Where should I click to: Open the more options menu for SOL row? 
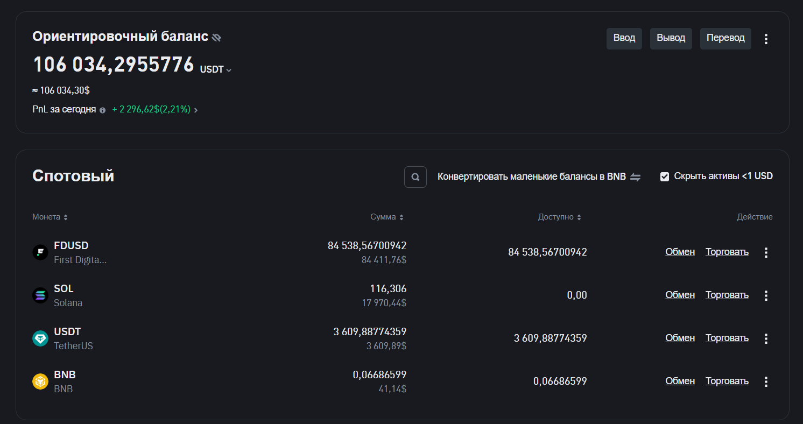tap(766, 295)
